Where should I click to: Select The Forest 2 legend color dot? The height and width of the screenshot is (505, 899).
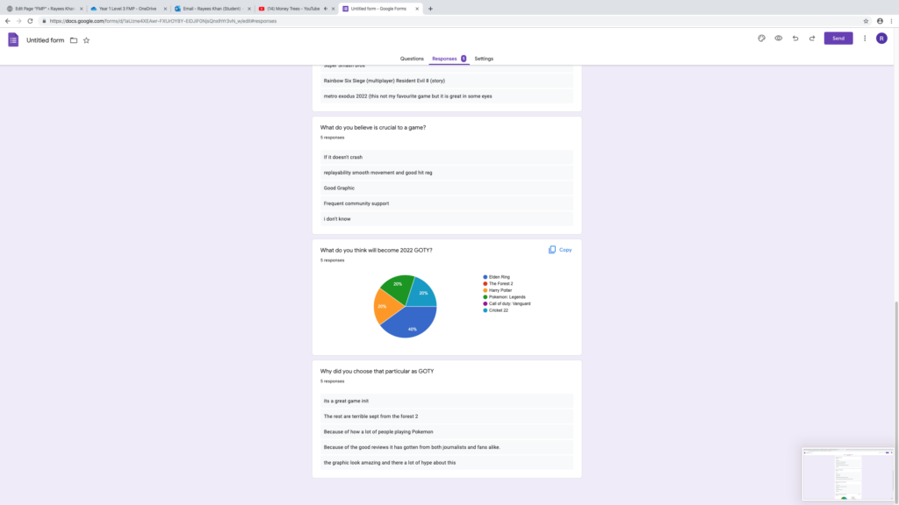point(485,283)
